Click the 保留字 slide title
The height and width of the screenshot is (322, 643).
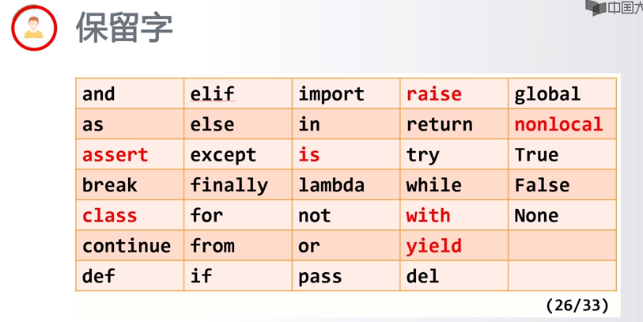pyautogui.click(x=124, y=28)
